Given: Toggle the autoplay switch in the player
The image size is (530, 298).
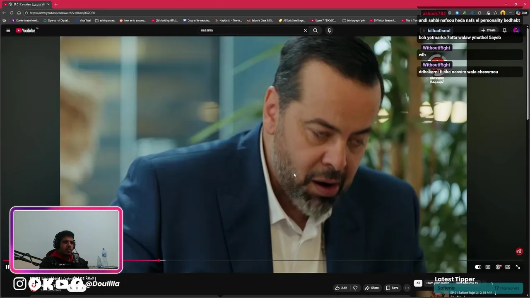Looking at the screenshot, I should tap(478, 267).
